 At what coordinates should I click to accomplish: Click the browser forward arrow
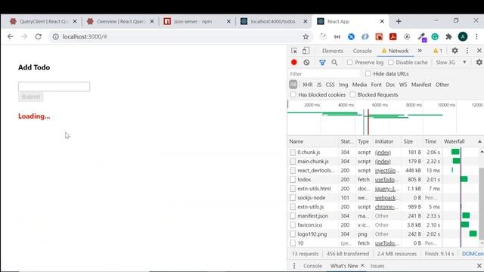tap(24, 37)
